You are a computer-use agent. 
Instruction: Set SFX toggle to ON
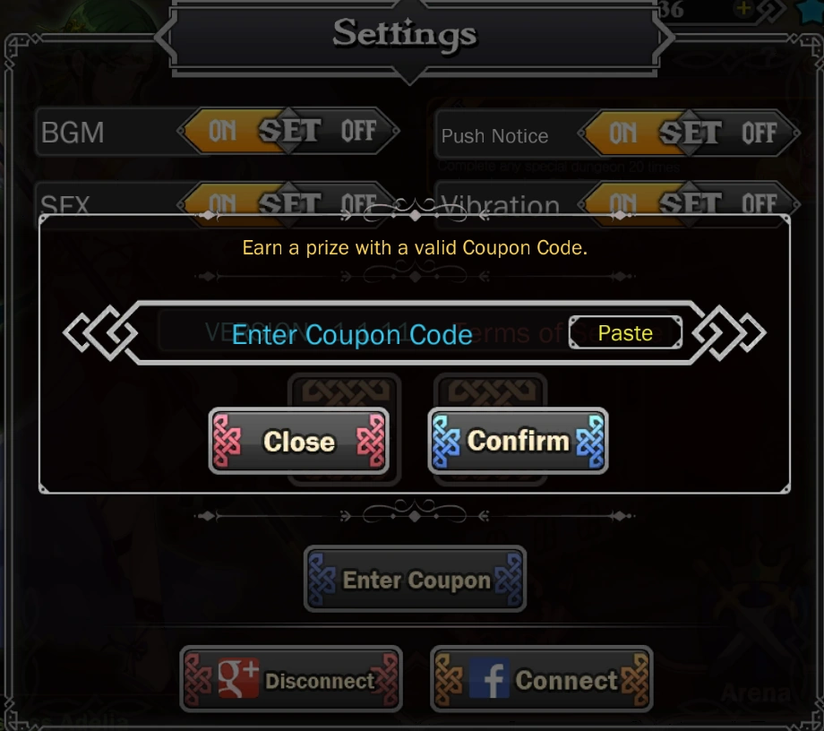(x=222, y=202)
